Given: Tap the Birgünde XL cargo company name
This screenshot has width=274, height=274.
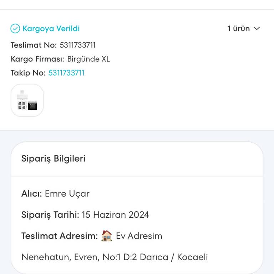Looking at the screenshot, I should (88, 59).
